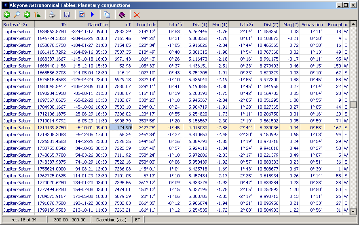Save the table with floppy disk icon

pyautogui.click(x=67, y=15)
